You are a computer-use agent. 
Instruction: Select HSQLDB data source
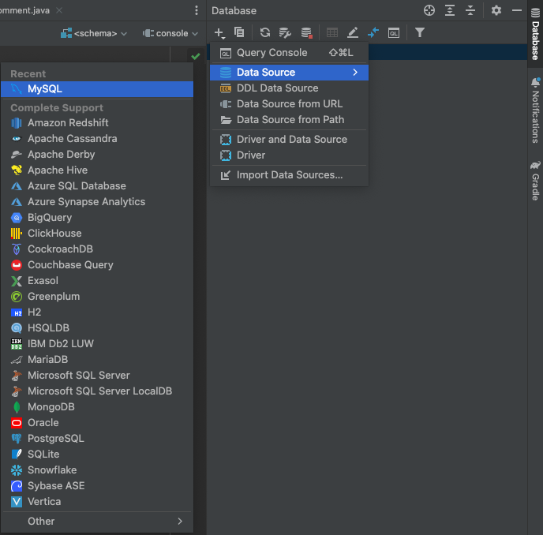point(97,328)
